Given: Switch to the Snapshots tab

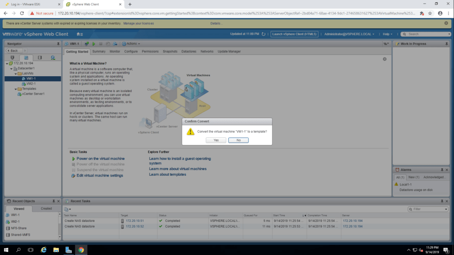Looking at the screenshot, I should 170,51.
